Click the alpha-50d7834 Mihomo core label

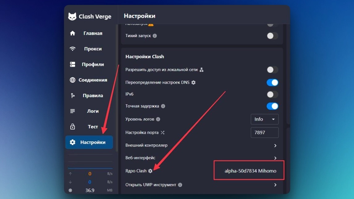(250, 171)
